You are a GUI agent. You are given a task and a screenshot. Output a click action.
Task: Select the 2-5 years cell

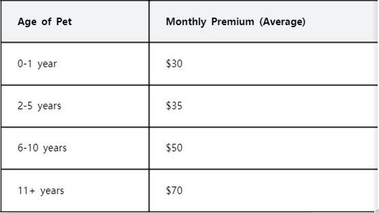[x=75, y=106]
